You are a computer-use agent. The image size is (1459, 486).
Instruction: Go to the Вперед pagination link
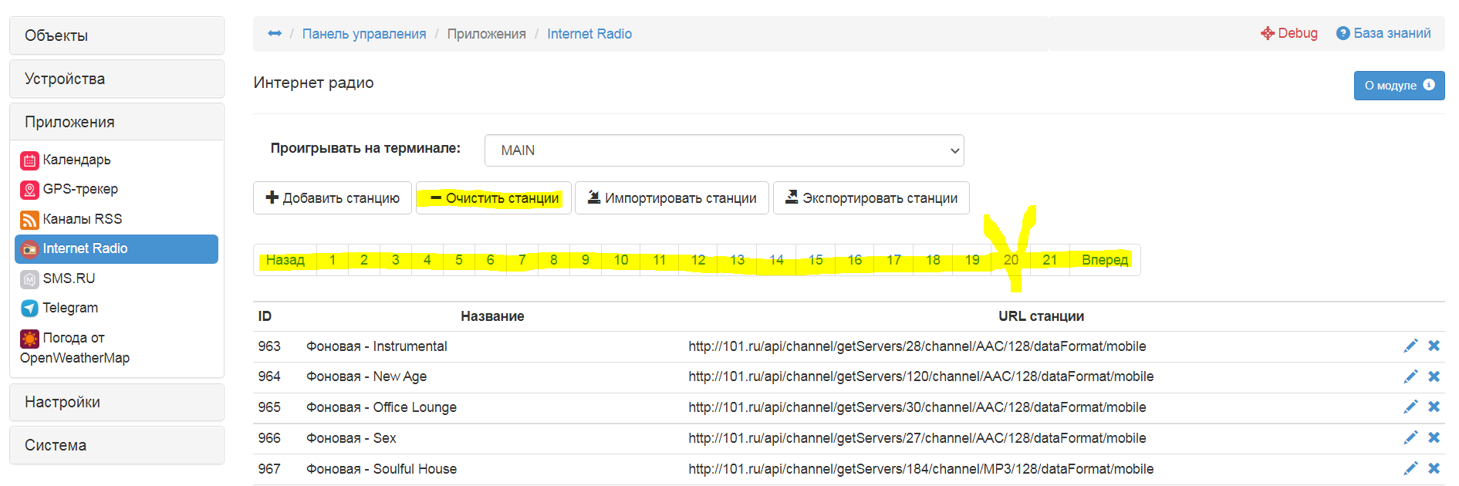[1105, 260]
